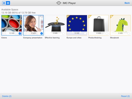
Task: Click the Company presentation title label
Action: pos(33,38)
